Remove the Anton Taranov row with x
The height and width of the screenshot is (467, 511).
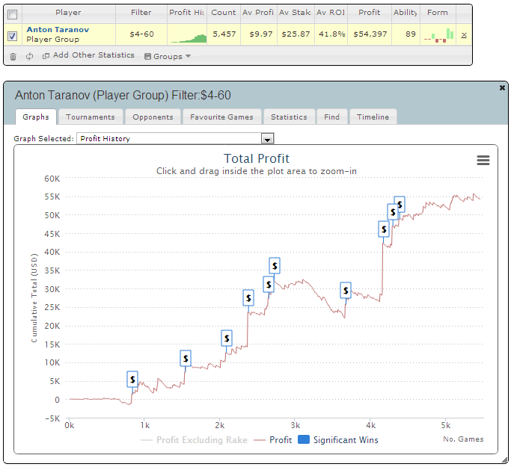464,35
